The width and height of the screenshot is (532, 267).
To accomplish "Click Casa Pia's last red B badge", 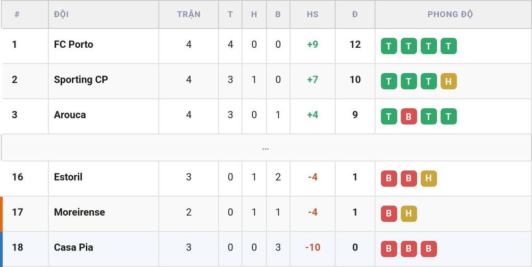I will (x=428, y=249).
